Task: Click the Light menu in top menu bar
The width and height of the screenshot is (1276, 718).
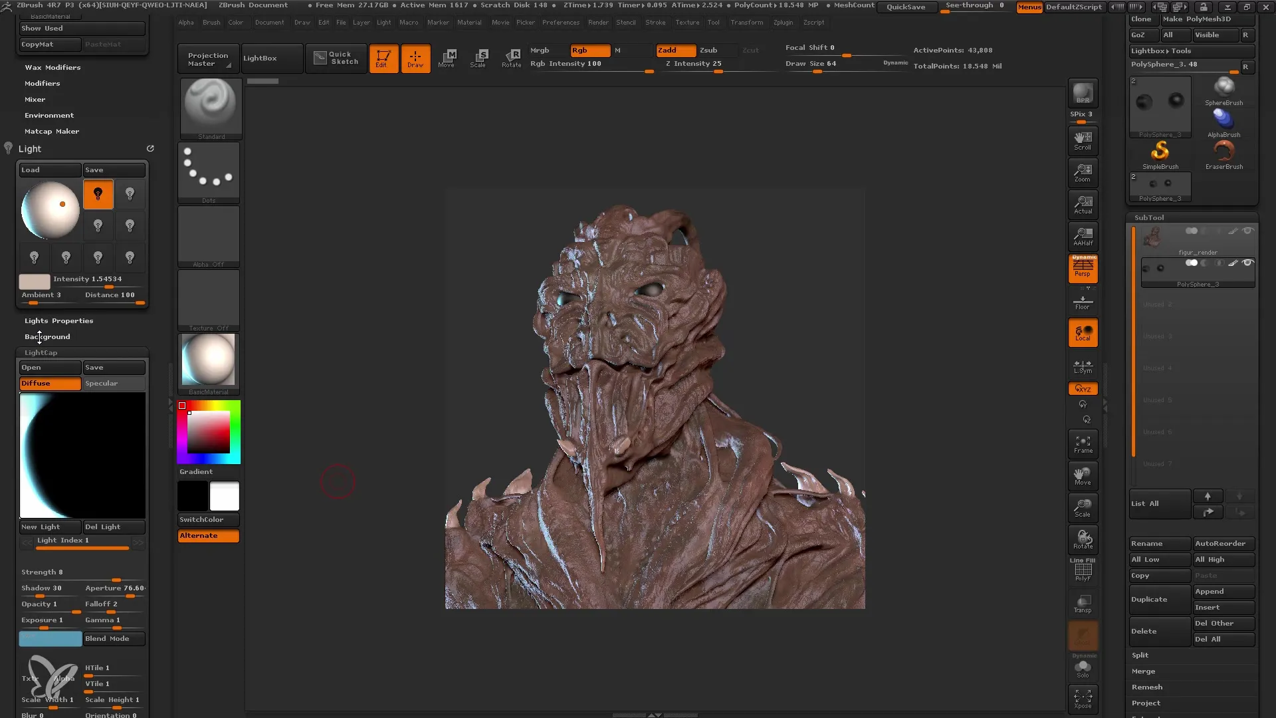Action: tap(384, 22)
